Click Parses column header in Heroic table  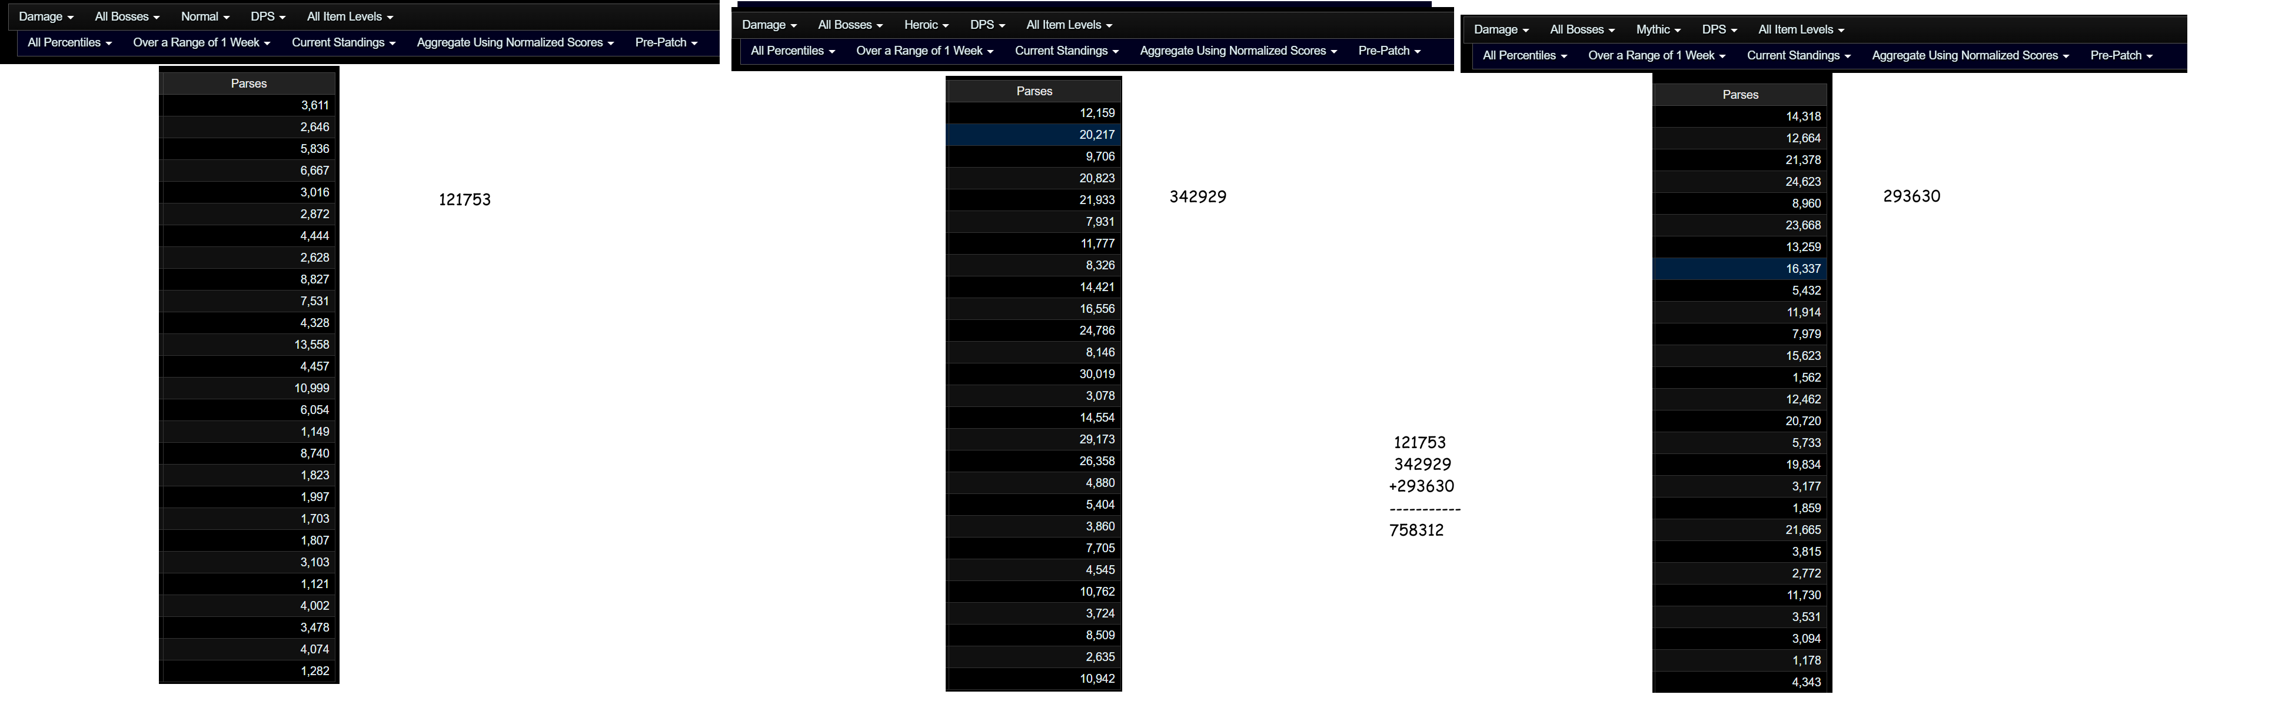coord(1034,91)
